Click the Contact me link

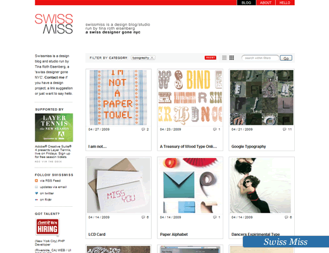[x=54, y=77]
